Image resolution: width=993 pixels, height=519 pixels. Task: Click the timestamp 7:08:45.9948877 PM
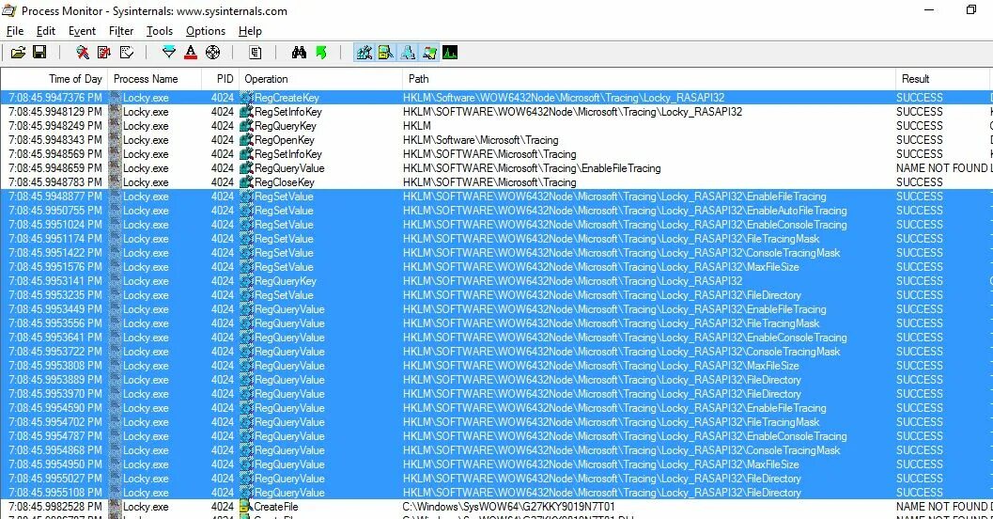[55, 197]
